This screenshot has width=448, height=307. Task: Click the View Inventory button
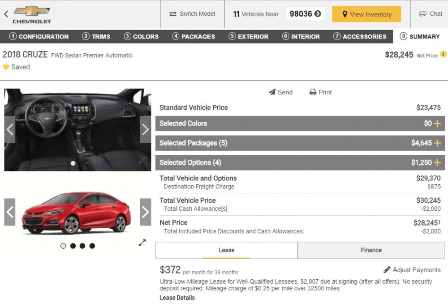point(366,14)
